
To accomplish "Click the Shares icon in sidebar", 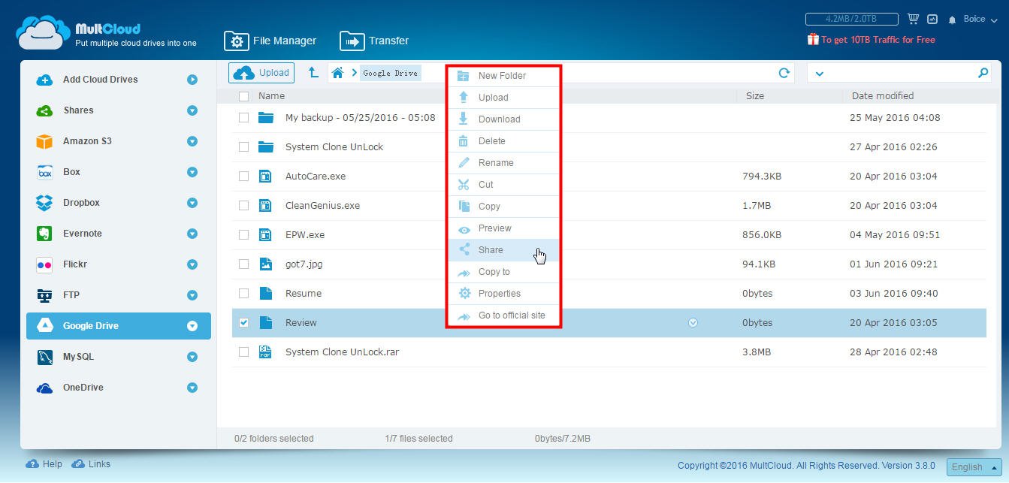I will point(44,110).
